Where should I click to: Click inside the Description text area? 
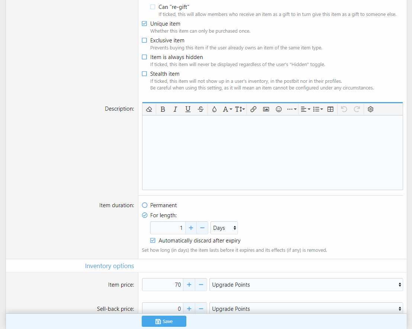(272, 152)
